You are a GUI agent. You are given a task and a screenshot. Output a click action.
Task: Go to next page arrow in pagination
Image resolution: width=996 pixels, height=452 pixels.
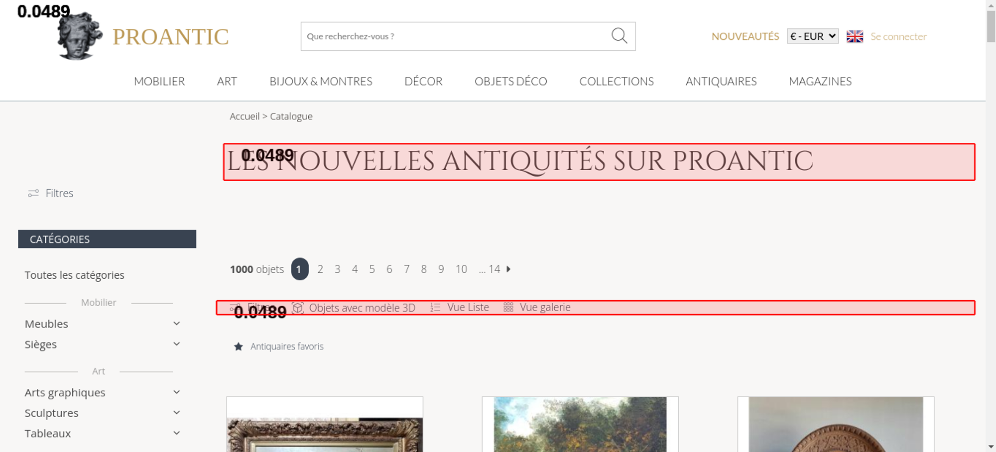click(508, 269)
